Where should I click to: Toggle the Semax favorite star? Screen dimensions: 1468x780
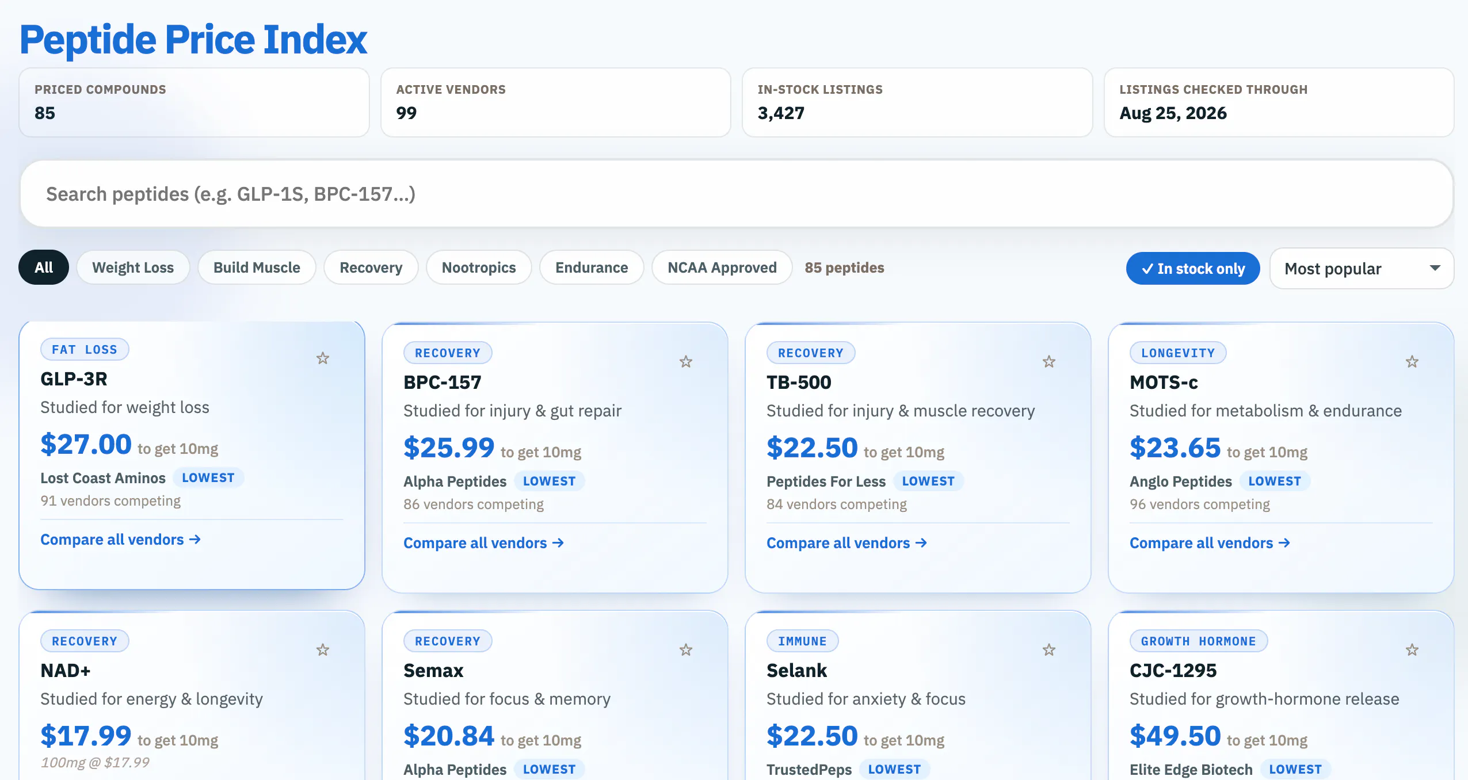click(x=686, y=650)
